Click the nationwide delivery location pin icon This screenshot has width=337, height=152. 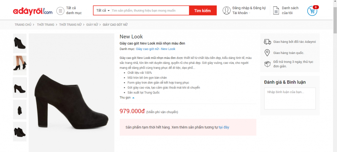coord(267,53)
